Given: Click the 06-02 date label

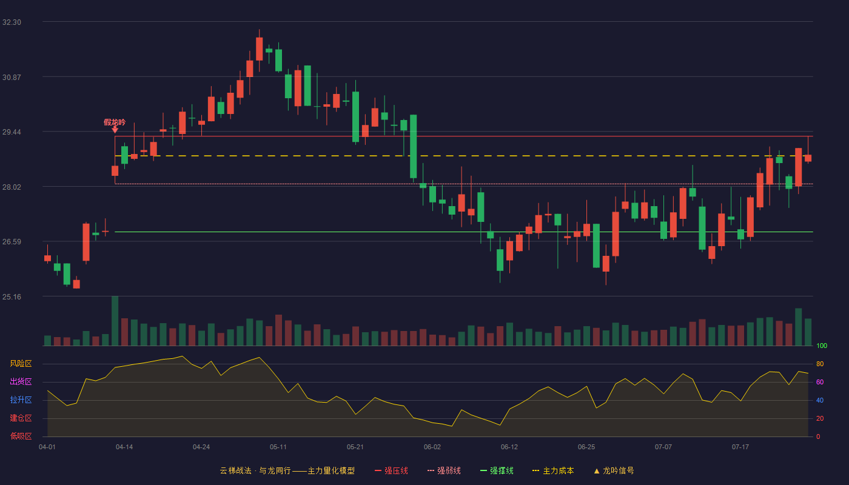Looking at the screenshot, I should click(x=432, y=447).
